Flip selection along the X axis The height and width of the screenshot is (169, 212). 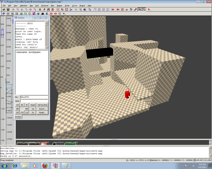pyautogui.click(x=13, y=10)
